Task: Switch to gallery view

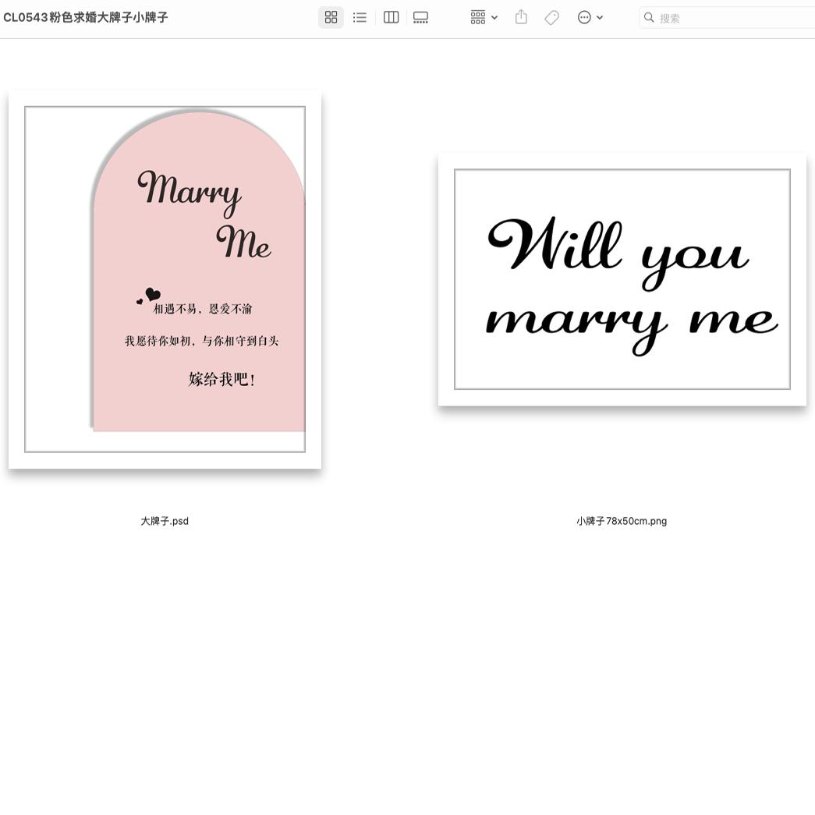Action: coord(420,17)
